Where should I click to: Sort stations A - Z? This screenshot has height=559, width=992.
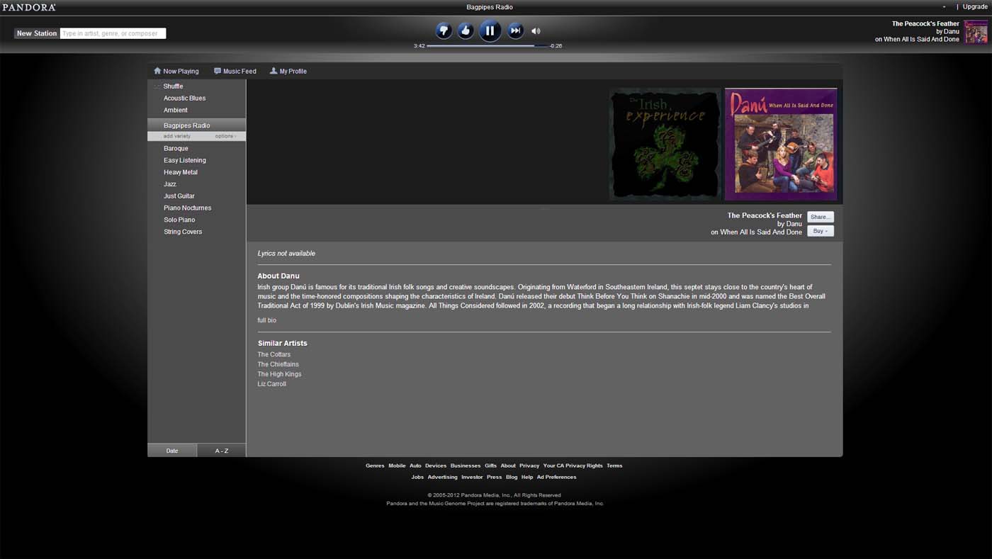(222, 451)
